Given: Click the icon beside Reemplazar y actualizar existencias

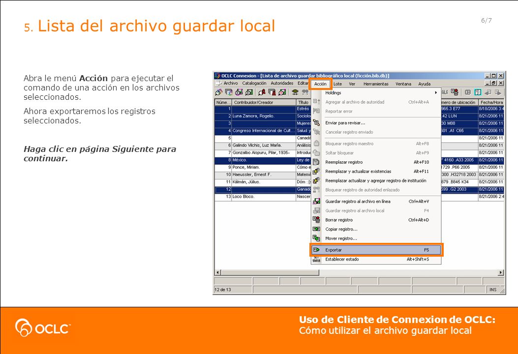Looking at the screenshot, I should tap(316, 172).
